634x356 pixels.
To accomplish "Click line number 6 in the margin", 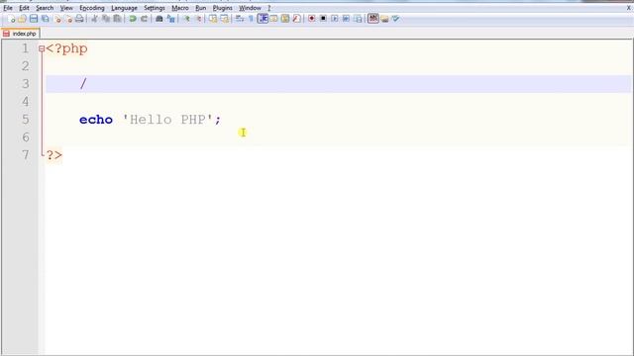I will (25, 137).
